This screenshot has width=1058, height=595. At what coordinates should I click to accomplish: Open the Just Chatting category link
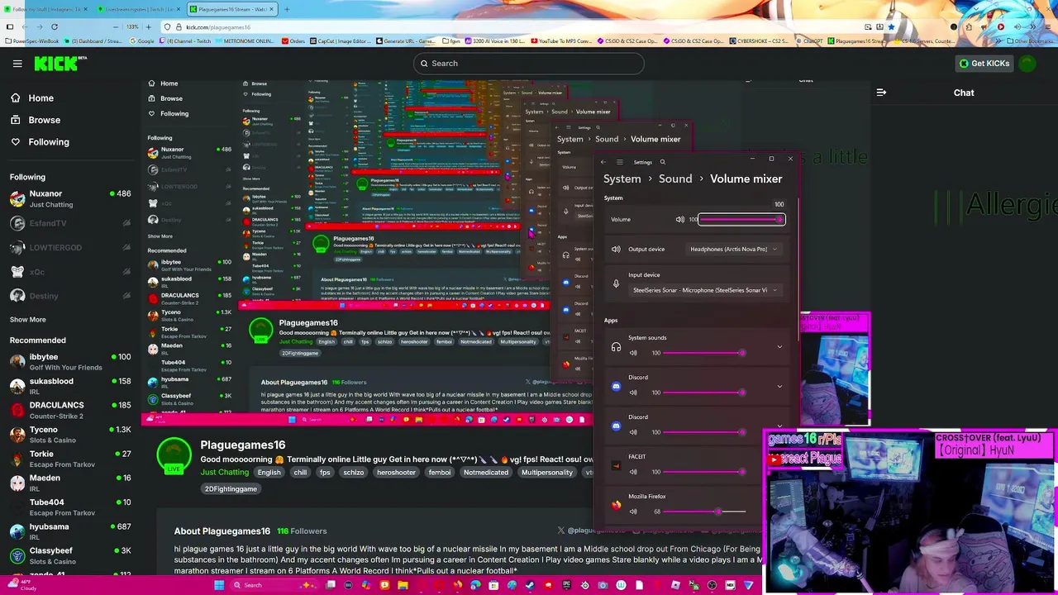pyautogui.click(x=225, y=472)
